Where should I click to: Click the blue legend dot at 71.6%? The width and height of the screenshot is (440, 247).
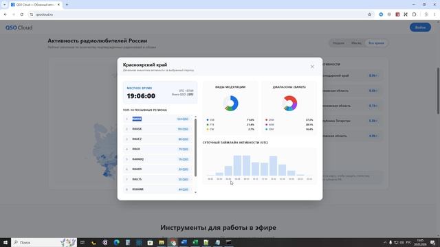(x=208, y=120)
